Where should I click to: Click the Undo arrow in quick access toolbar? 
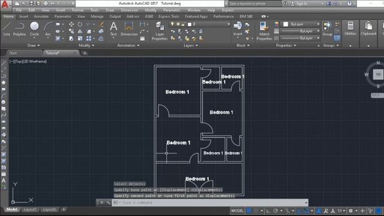pos(53,4)
